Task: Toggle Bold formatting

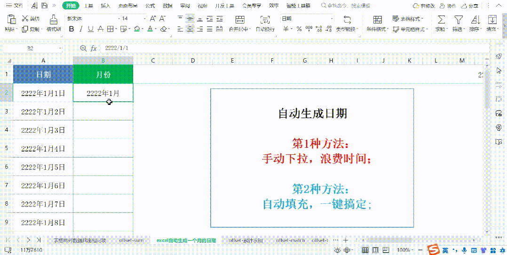Action: (71, 29)
